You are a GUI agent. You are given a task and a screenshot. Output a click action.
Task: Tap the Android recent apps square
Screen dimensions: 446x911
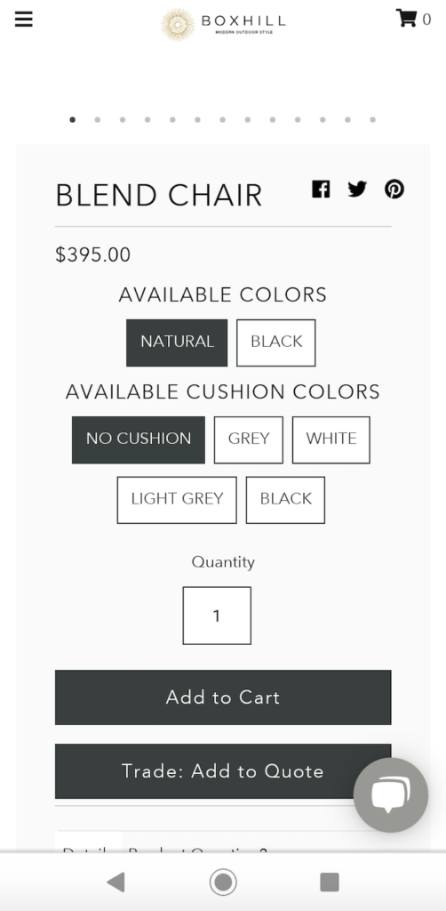330,882
